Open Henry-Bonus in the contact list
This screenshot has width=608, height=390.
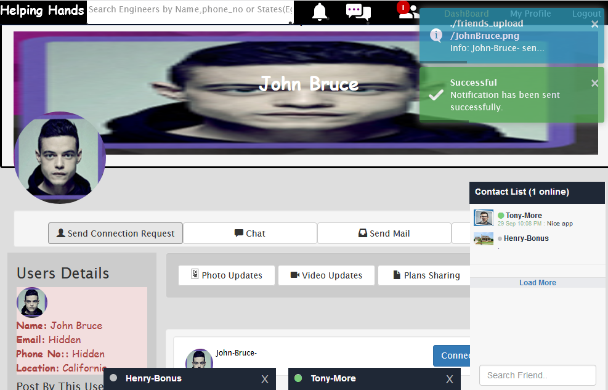(x=526, y=238)
